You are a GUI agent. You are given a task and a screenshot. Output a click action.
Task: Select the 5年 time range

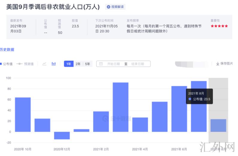coord(87,64)
